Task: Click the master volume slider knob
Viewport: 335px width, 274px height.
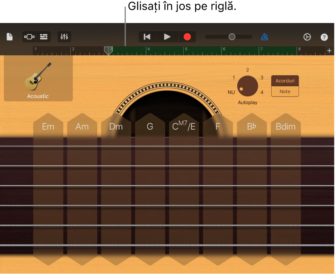Action: pos(232,37)
